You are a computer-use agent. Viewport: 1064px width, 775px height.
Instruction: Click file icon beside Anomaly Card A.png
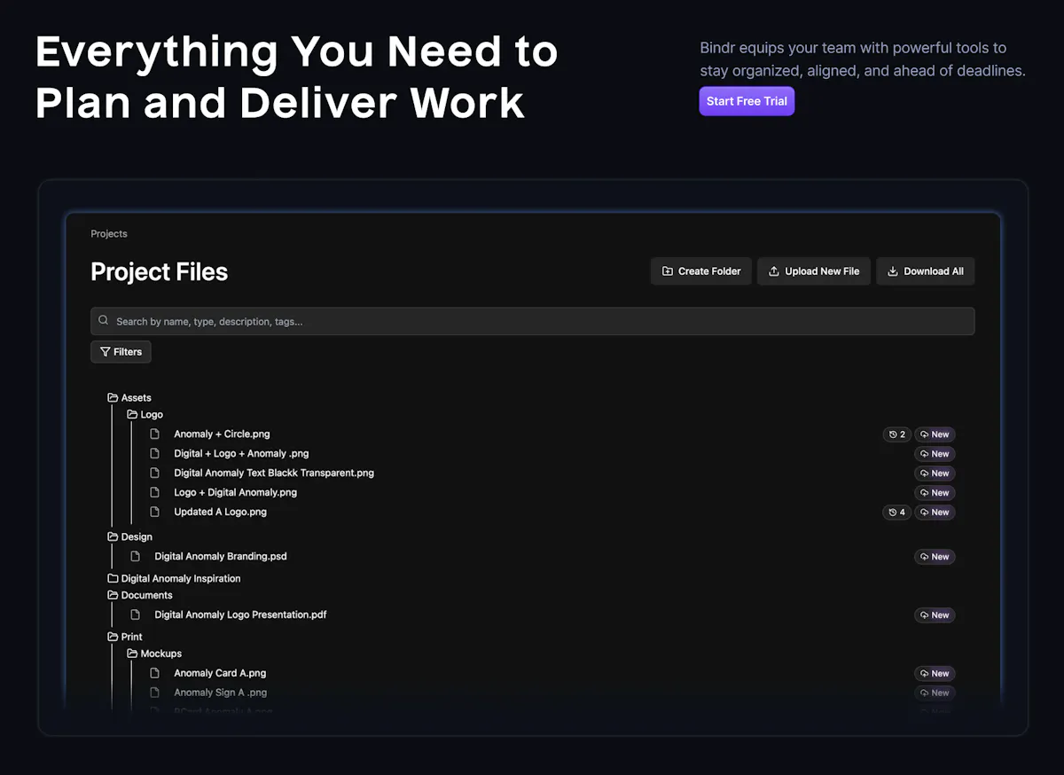coord(155,674)
